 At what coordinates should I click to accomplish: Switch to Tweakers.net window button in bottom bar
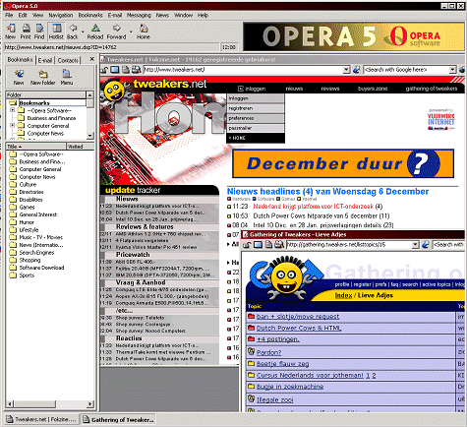coord(41,419)
